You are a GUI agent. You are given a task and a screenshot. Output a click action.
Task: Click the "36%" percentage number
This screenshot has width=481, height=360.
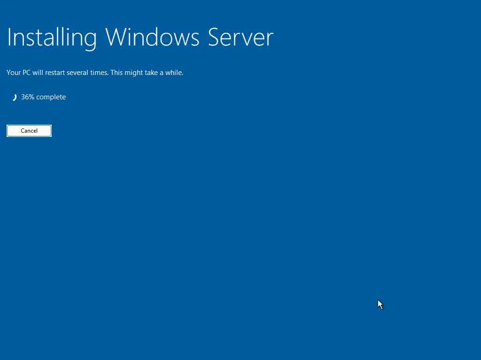point(28,97)
